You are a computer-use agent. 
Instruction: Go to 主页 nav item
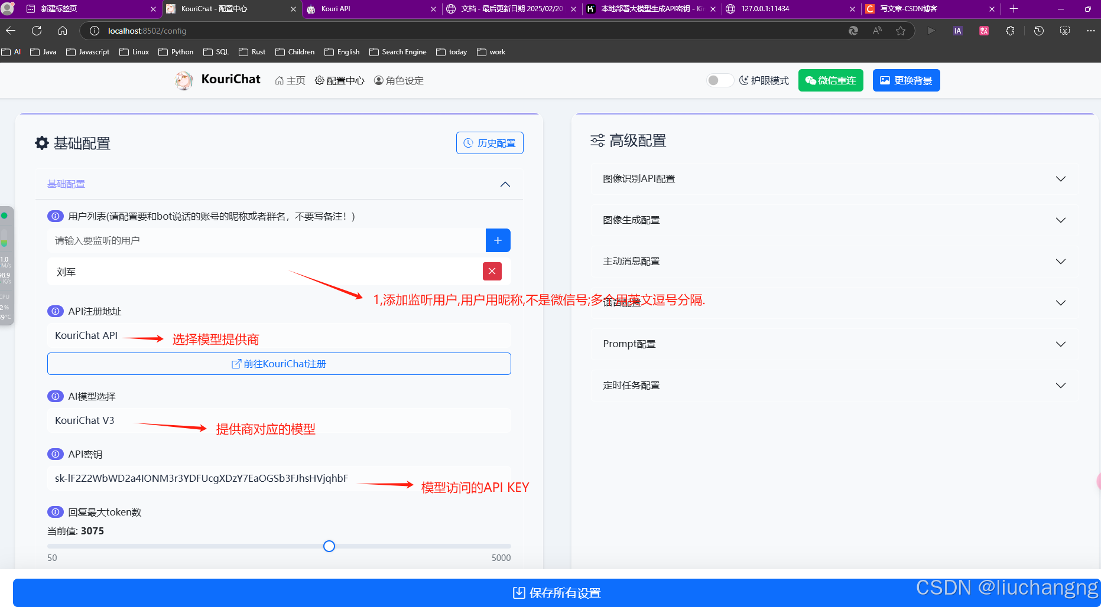click(290, 80)
